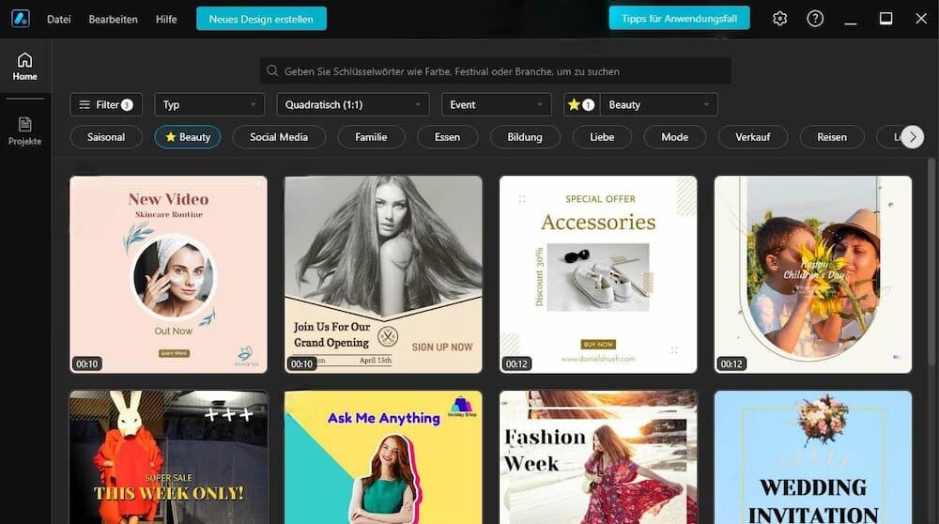The width and height of the screenshot is (939, 524).
Task: Open the New Video Skincare Routine template
Action: tap(168, 274)
